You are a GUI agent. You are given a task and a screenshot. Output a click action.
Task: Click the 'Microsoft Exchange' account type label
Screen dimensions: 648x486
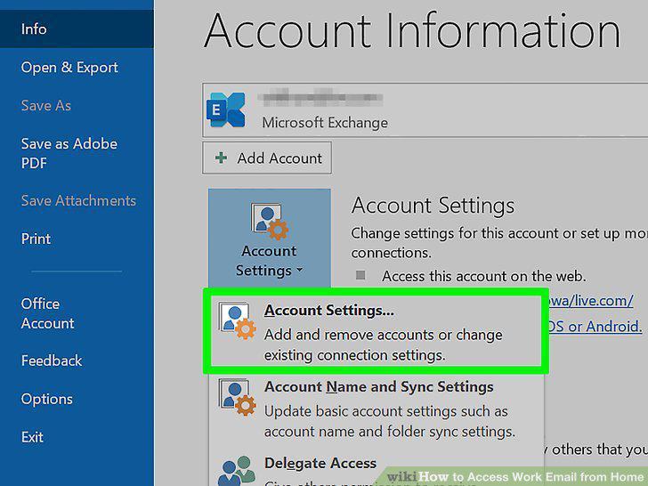click(x=325, y=123)
